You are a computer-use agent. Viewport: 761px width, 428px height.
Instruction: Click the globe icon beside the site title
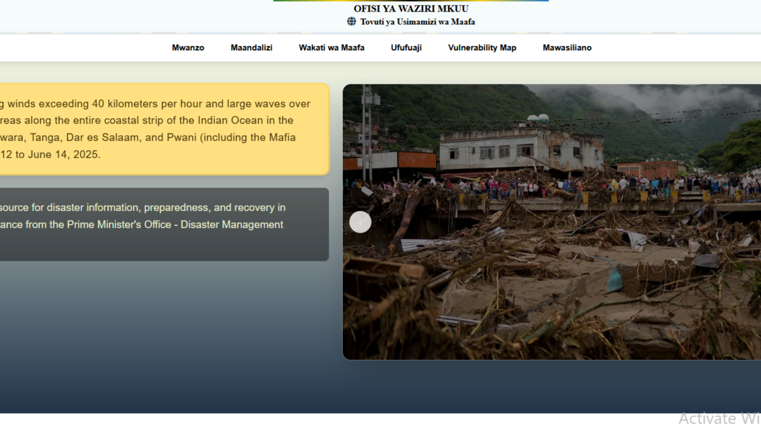pos(351,22)
